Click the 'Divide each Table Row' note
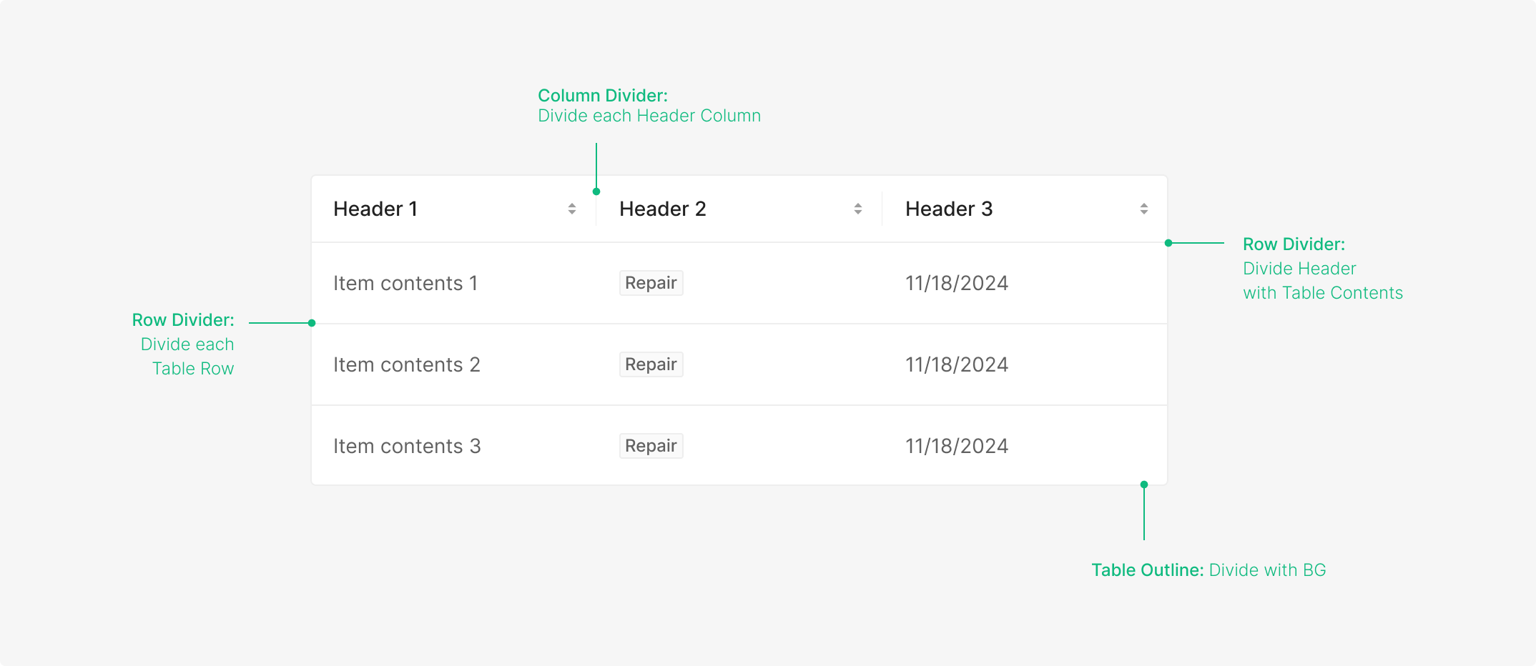1536x666 pixels. pyautogui.click(x=188, y=357)
